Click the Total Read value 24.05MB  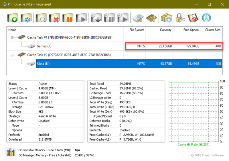click(x=125, y=84)
